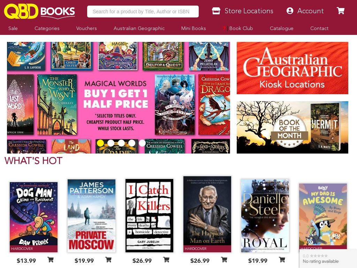Open the Book of the Month banner

click(x=293, y=127)
